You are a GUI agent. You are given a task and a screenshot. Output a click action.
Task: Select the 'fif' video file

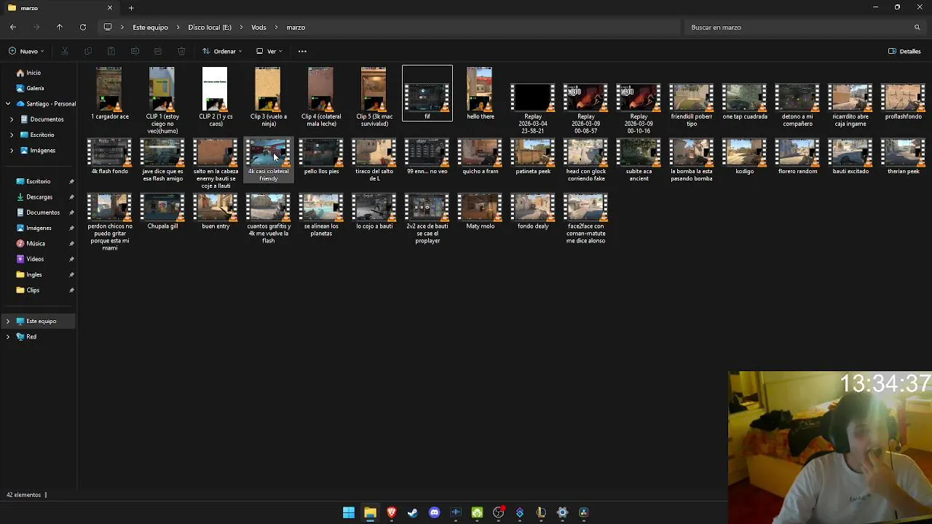(427, 93)
